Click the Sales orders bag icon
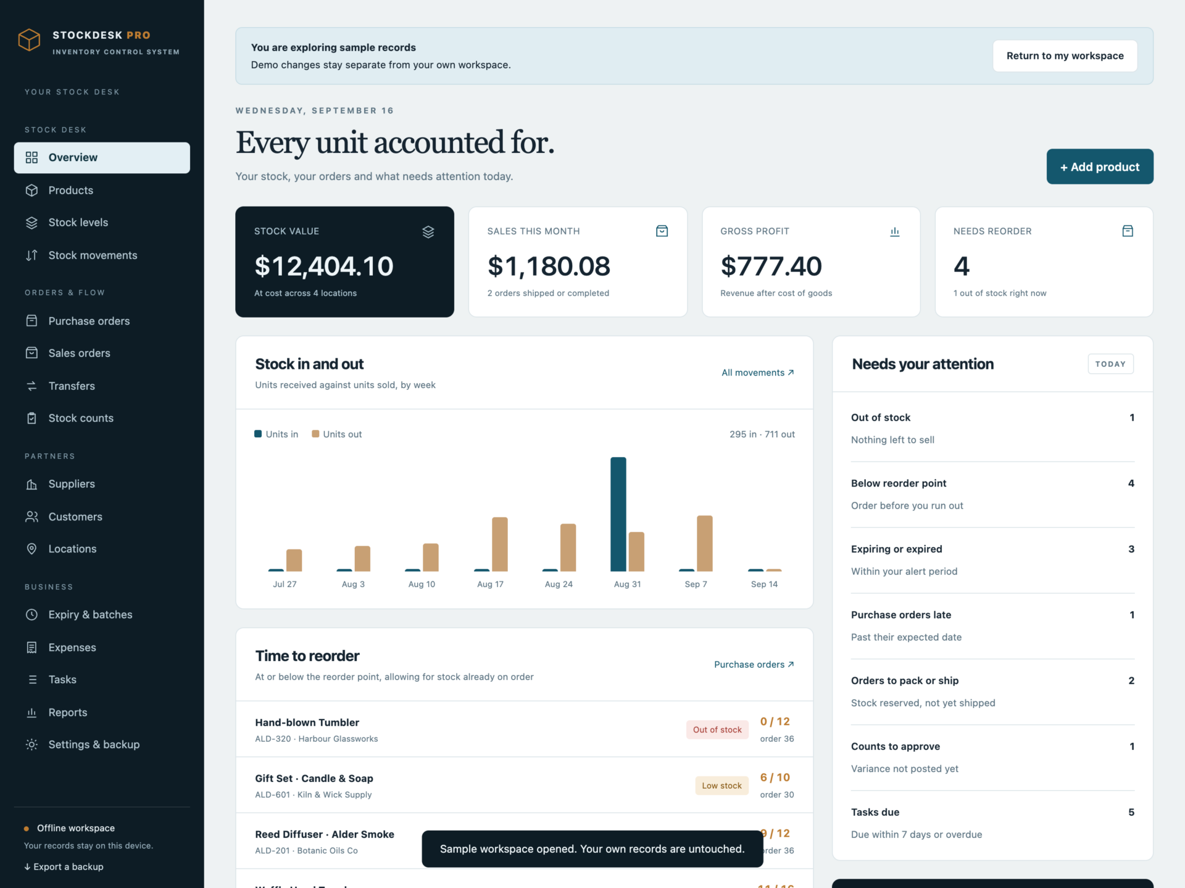 point(31,353)
